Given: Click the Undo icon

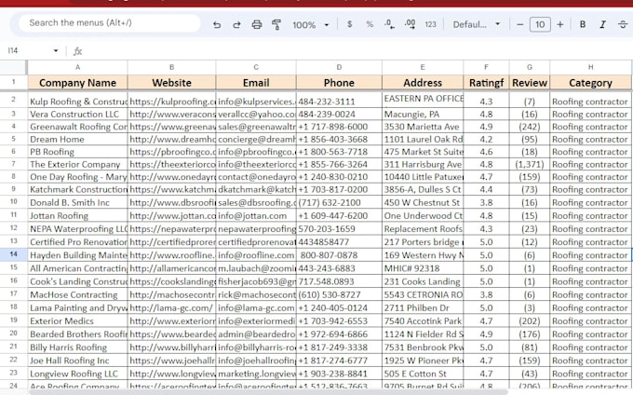Looking at the screenshot, I should coord(217,24).
